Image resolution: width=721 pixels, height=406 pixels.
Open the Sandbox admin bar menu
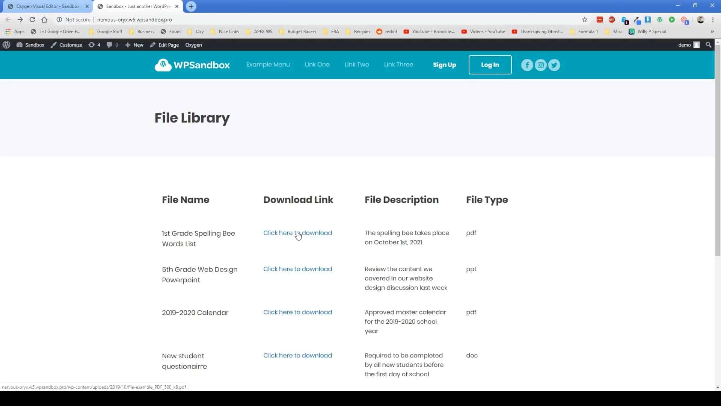point(30,45)
